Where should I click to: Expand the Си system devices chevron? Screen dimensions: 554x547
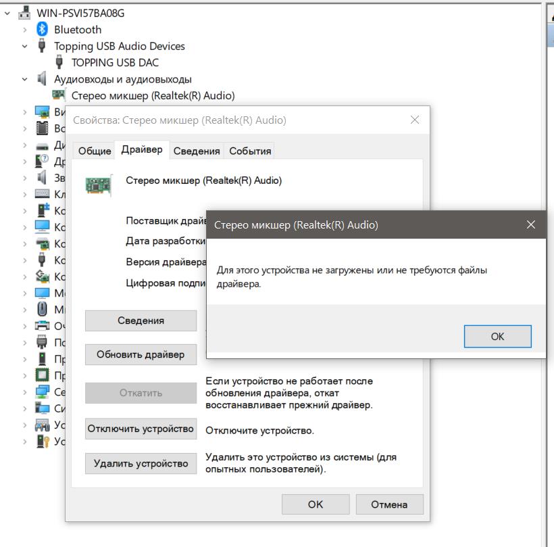point(25,408)
